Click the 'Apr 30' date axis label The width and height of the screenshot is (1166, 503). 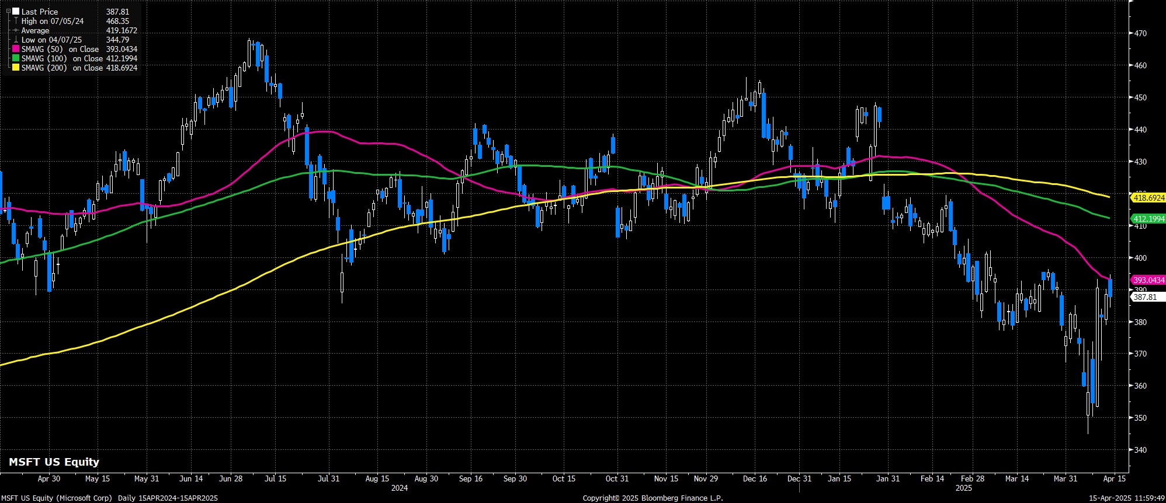coord(48,478)
